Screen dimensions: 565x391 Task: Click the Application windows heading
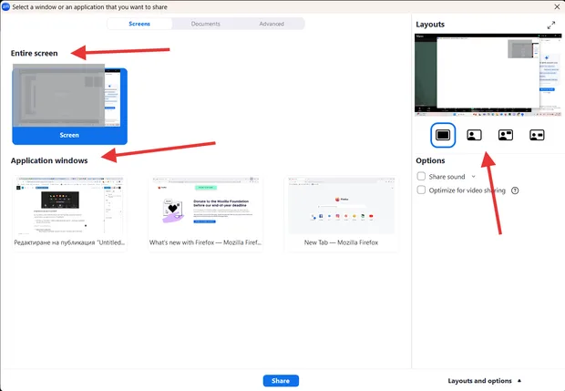49,160
